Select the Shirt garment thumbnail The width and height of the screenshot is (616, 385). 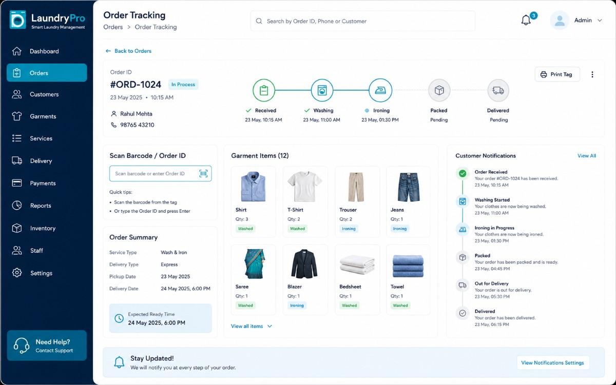[253, 187]
